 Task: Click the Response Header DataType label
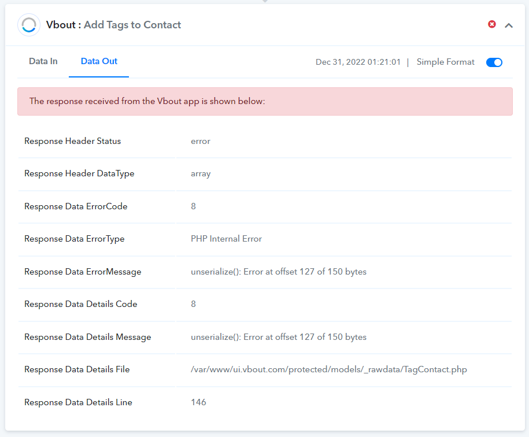[x=79, y=173]
